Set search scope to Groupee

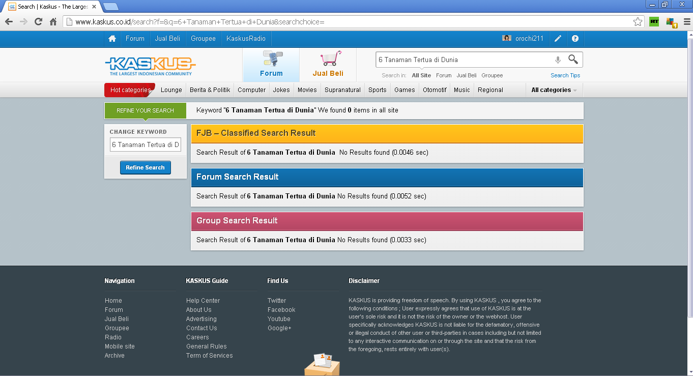(492, 75)
